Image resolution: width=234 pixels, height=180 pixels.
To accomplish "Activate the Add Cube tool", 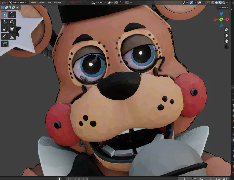I will (5, 44).
